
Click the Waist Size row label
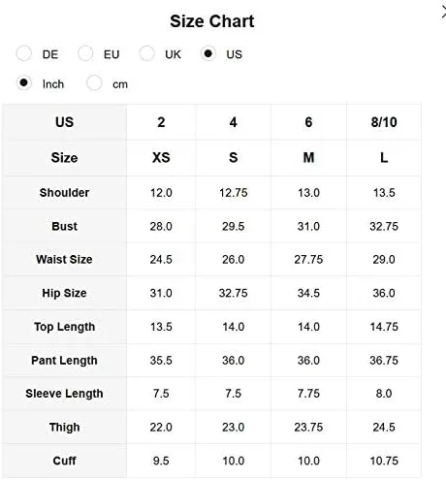[x=64, y=260]
